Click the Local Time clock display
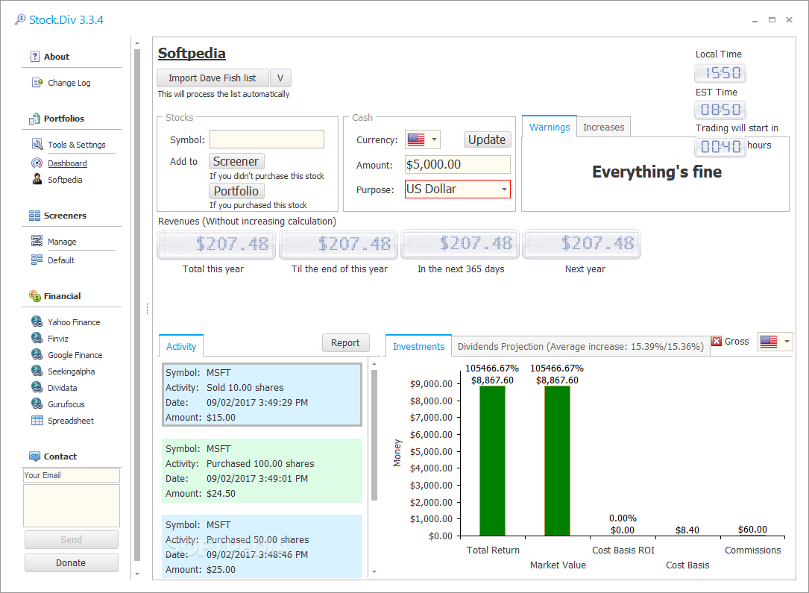Screen dimensions: 809x593 click(720, 73)
